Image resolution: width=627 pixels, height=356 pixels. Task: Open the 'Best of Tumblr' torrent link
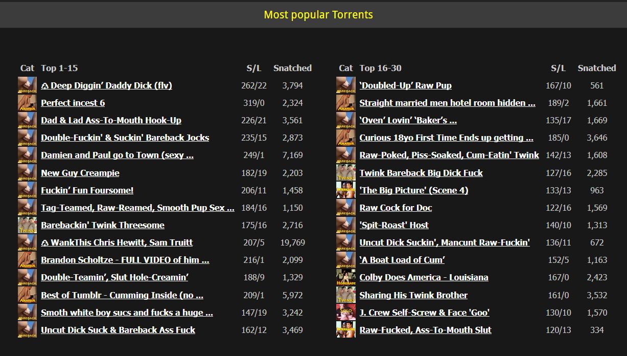point(122,295)
